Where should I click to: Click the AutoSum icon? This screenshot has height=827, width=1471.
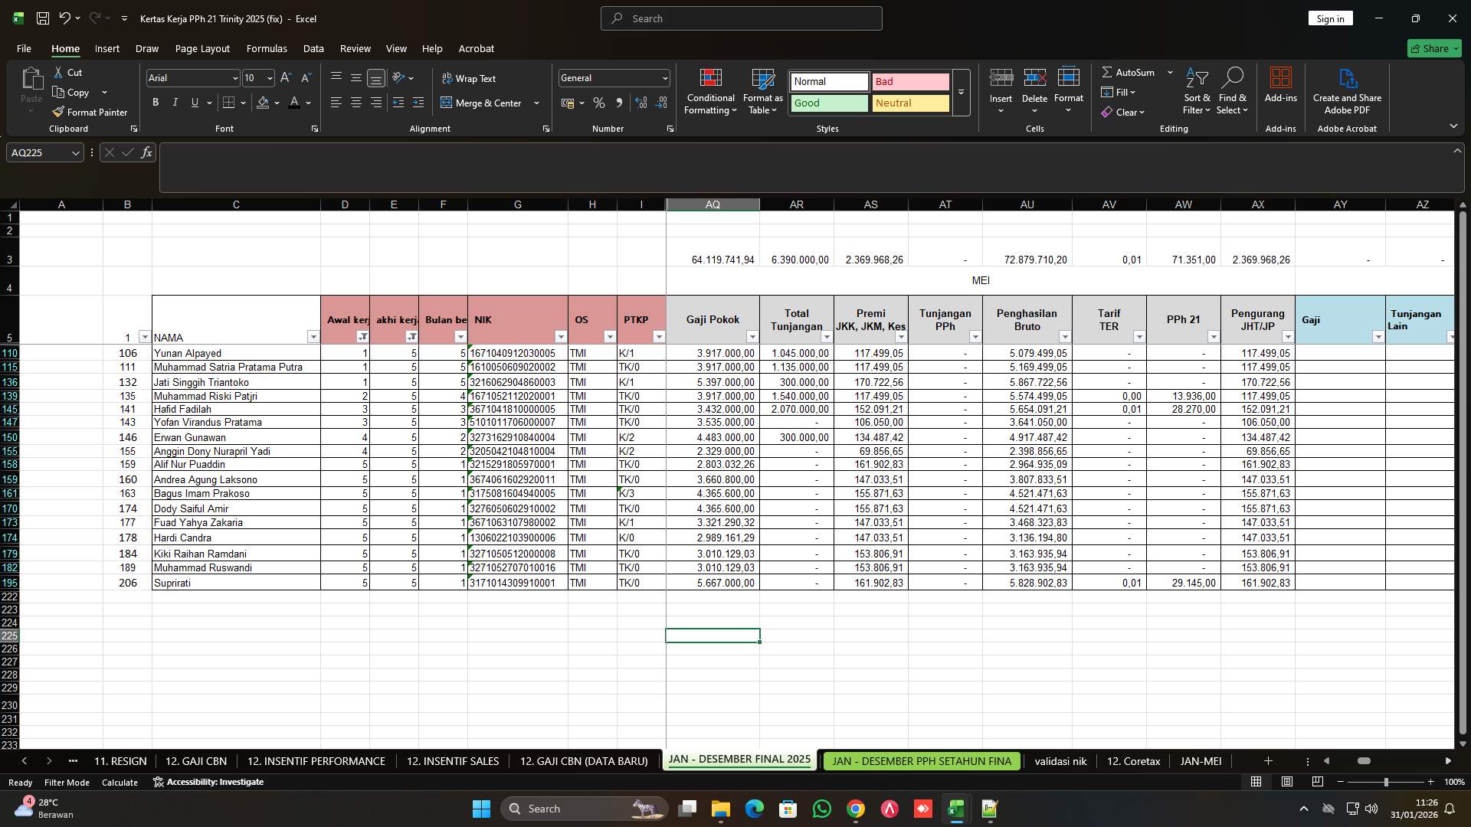[x=1109, y=72]
